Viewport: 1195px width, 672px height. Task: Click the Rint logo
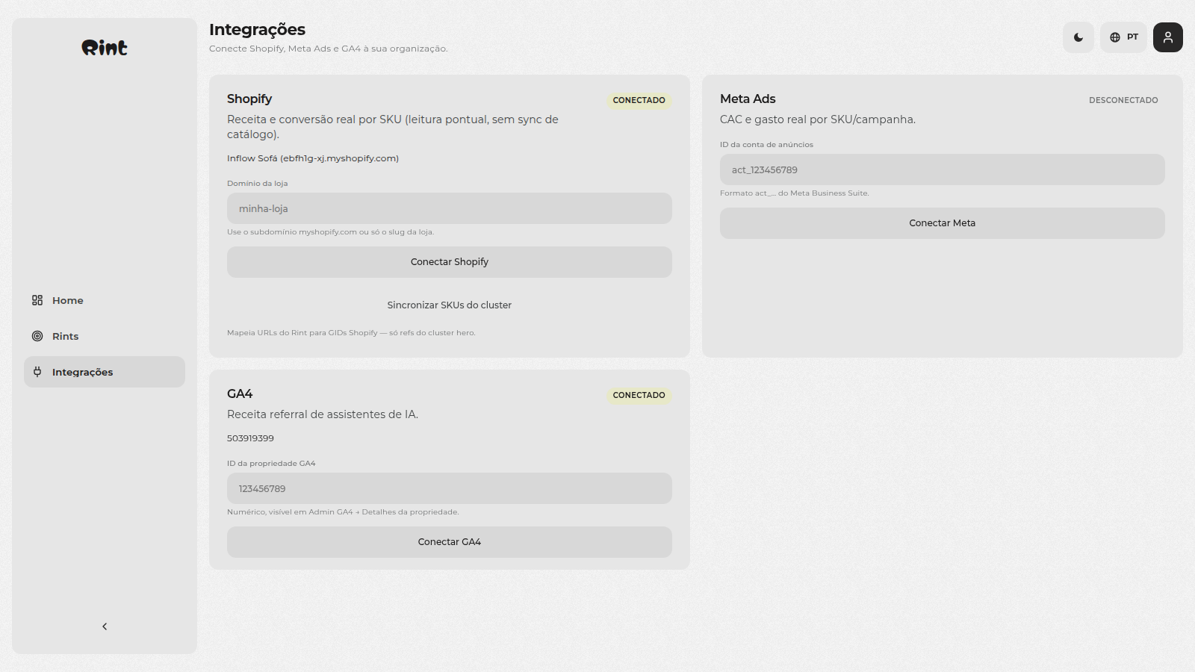105,48
